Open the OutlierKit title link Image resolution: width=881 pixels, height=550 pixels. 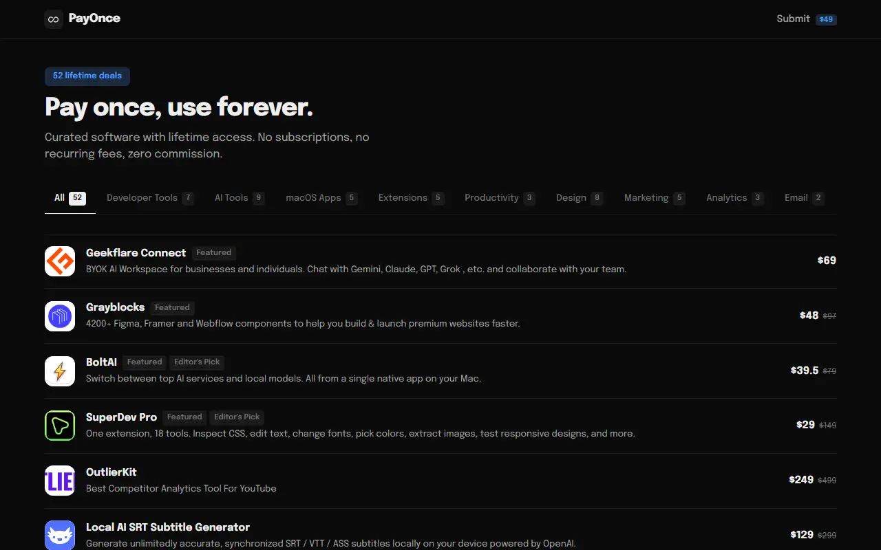[111, 472]
